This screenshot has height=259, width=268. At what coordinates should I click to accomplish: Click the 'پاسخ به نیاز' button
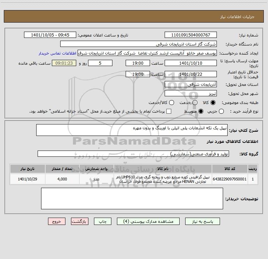[202, 221]
